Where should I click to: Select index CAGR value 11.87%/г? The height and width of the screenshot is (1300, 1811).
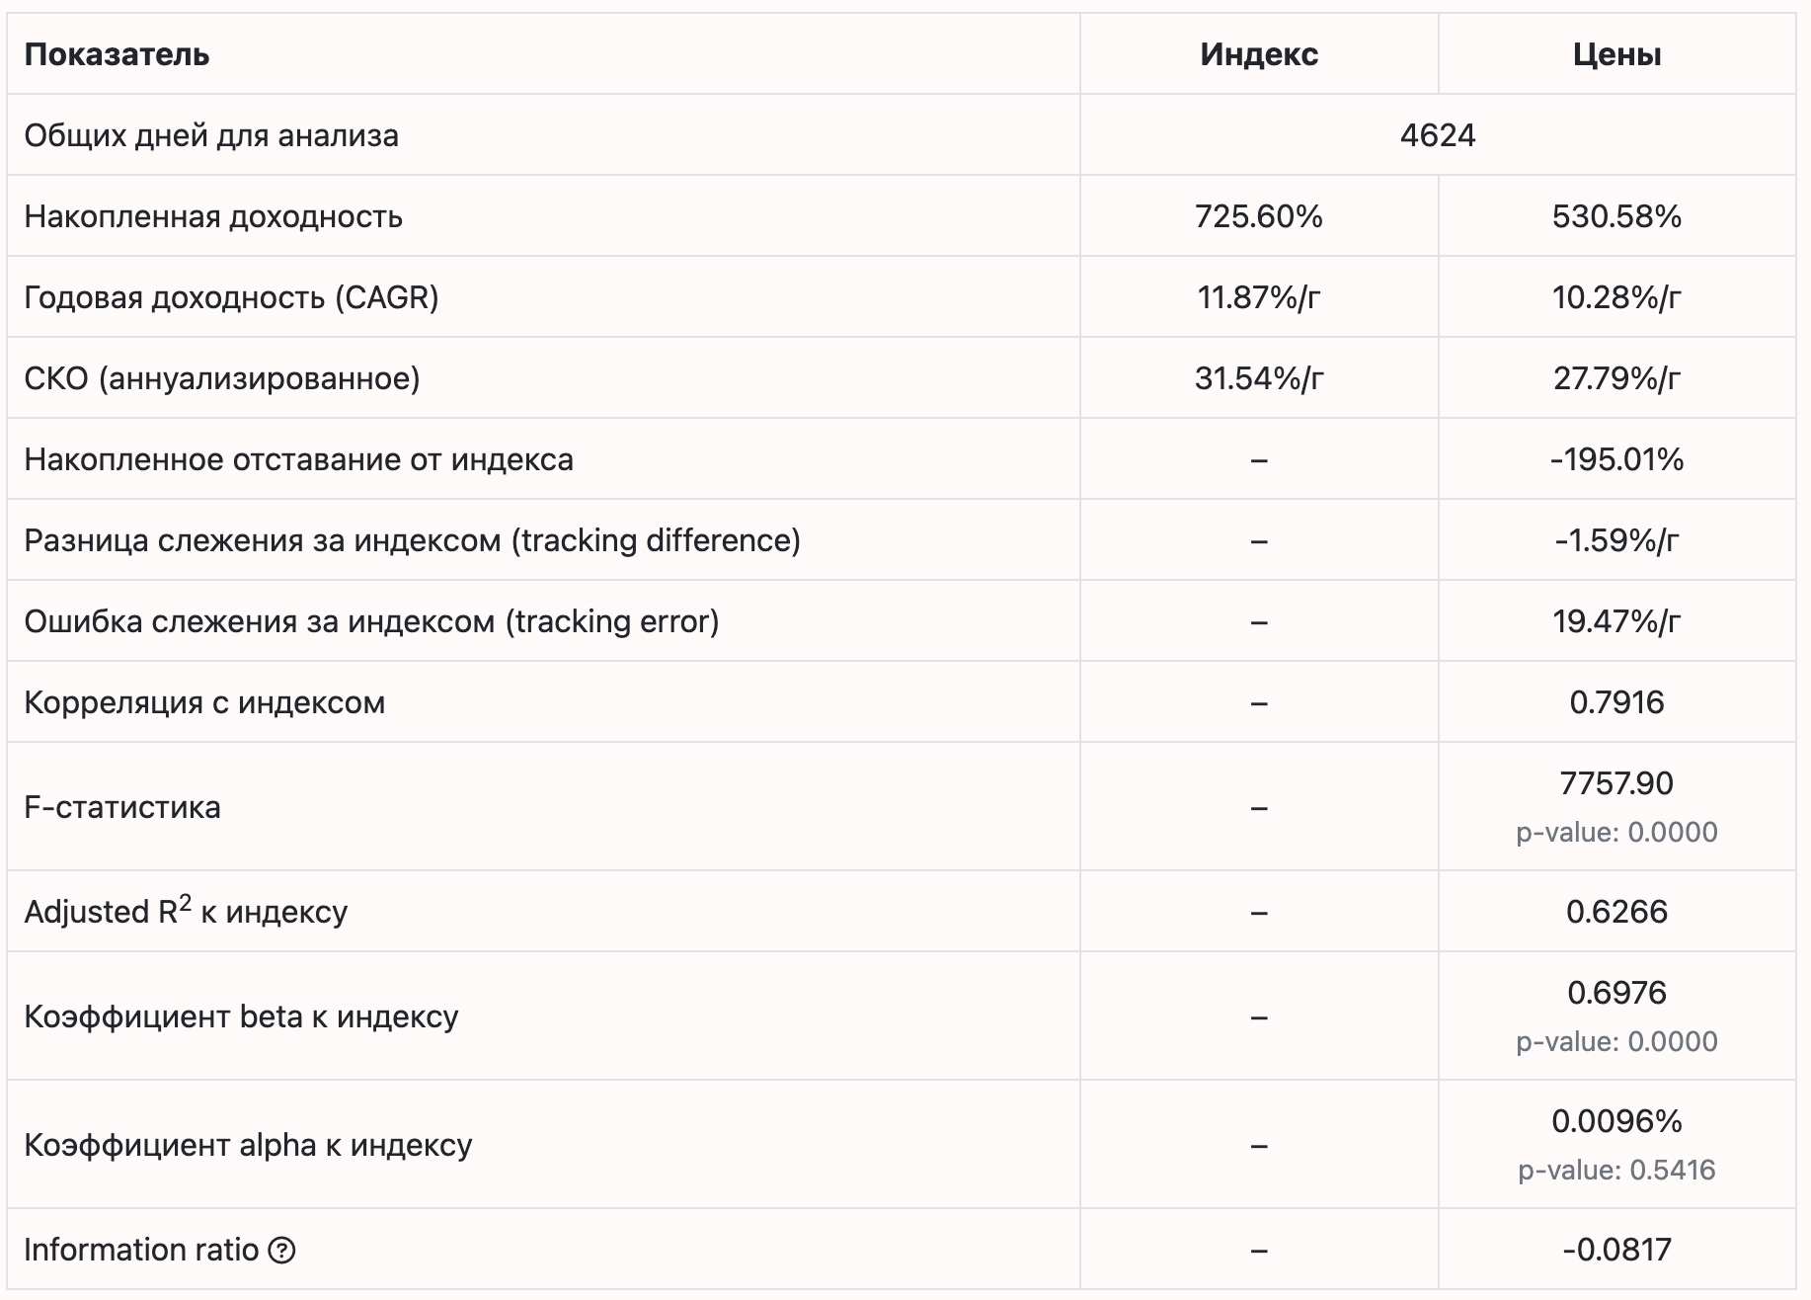(1259, 297)
